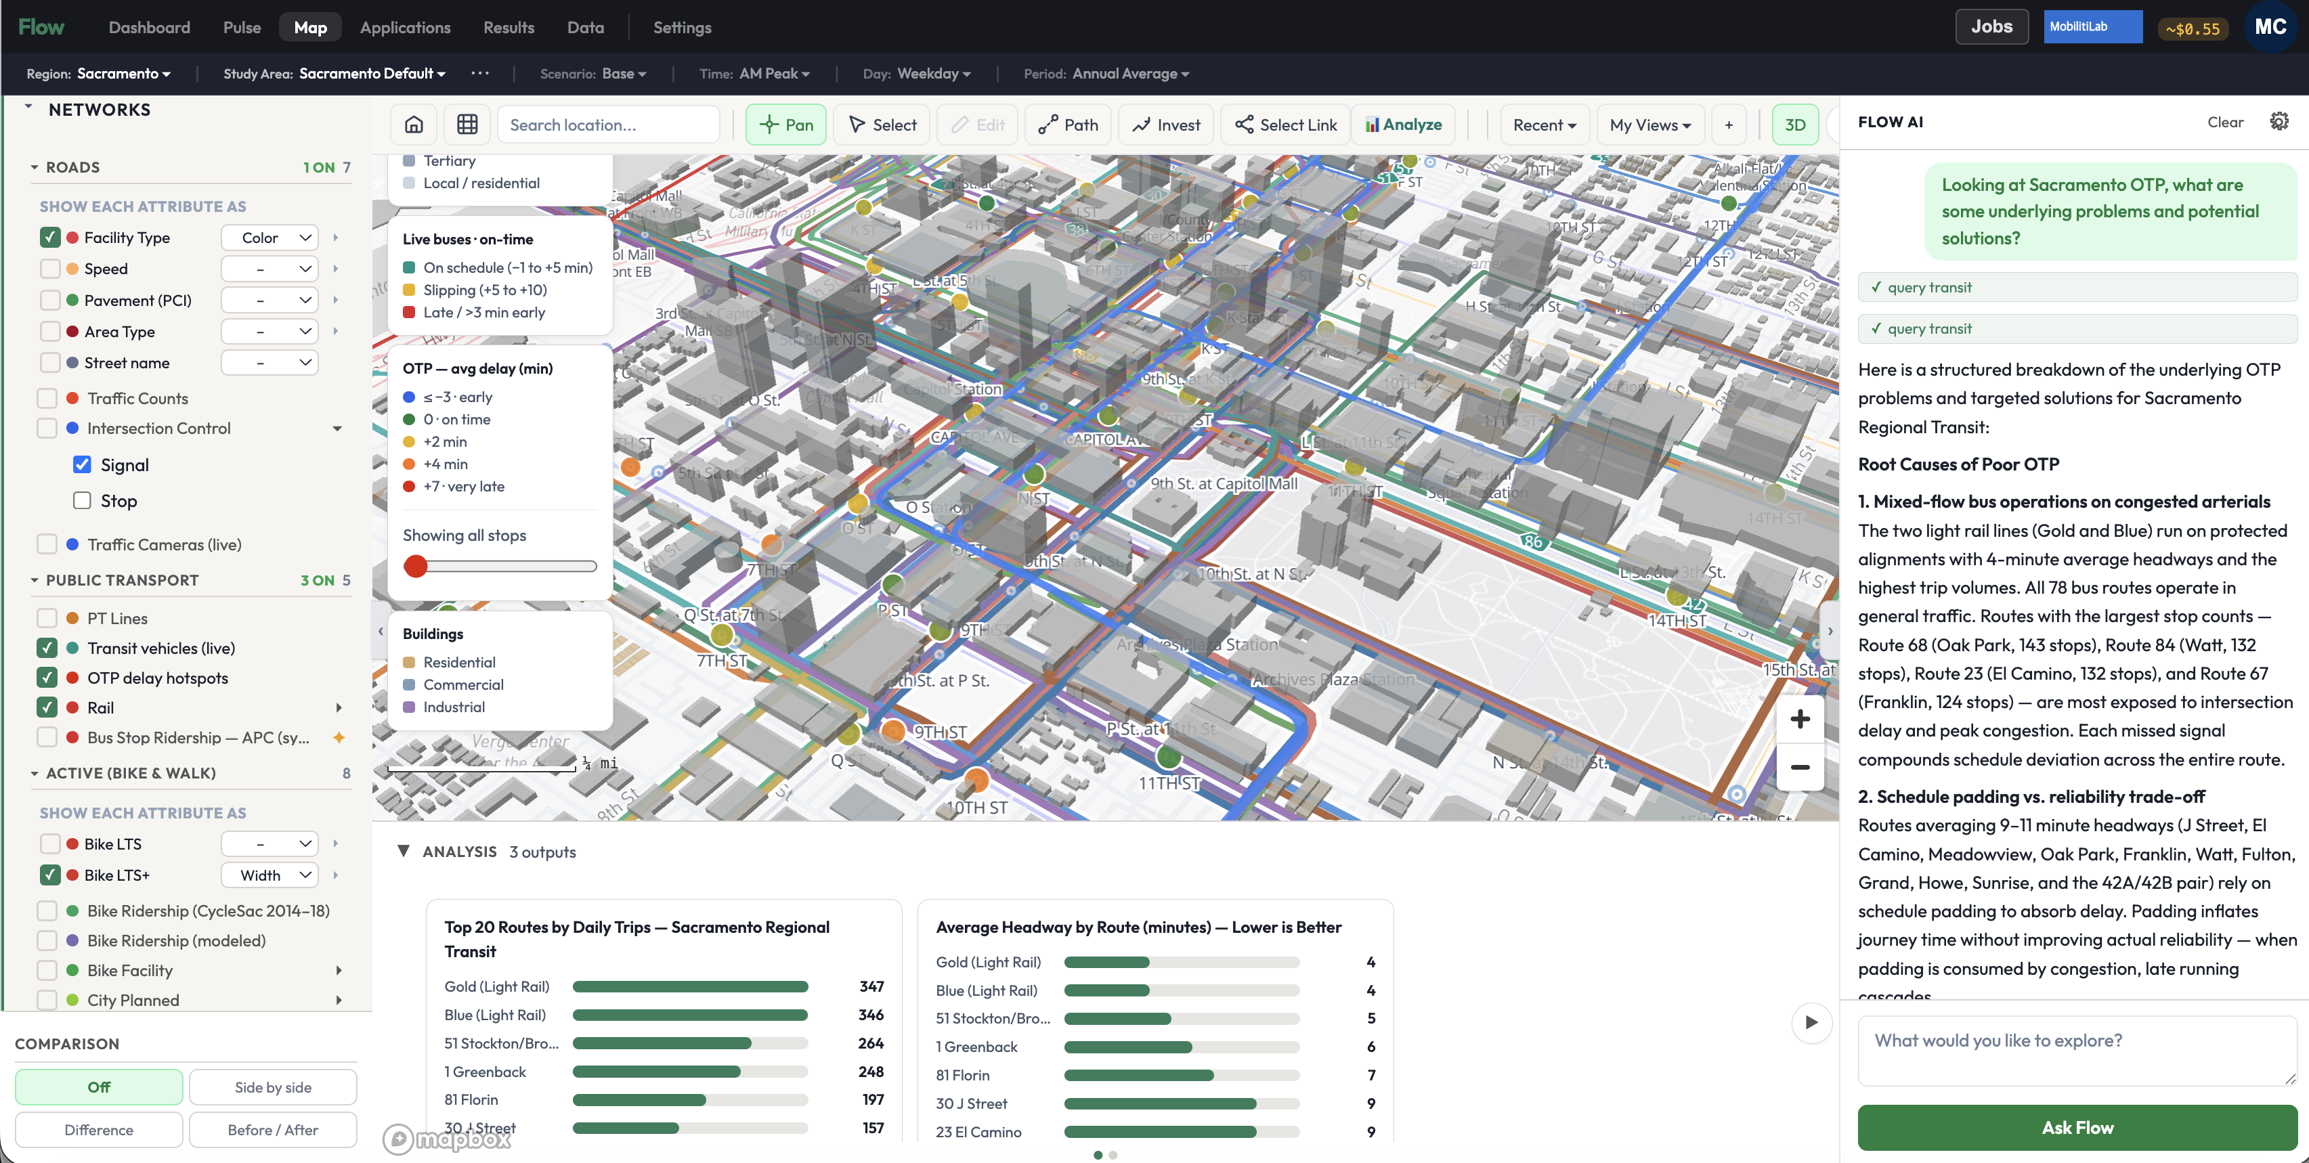The width and height of the screenshot is (2309, 1163).
Task: Open the Settings tab
Action: [x=682, y=27]
